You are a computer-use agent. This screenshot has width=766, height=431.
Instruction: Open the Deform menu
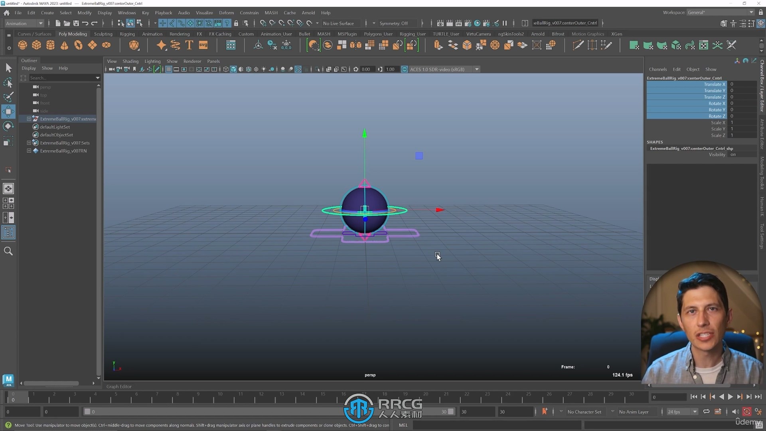pos(226,13)
